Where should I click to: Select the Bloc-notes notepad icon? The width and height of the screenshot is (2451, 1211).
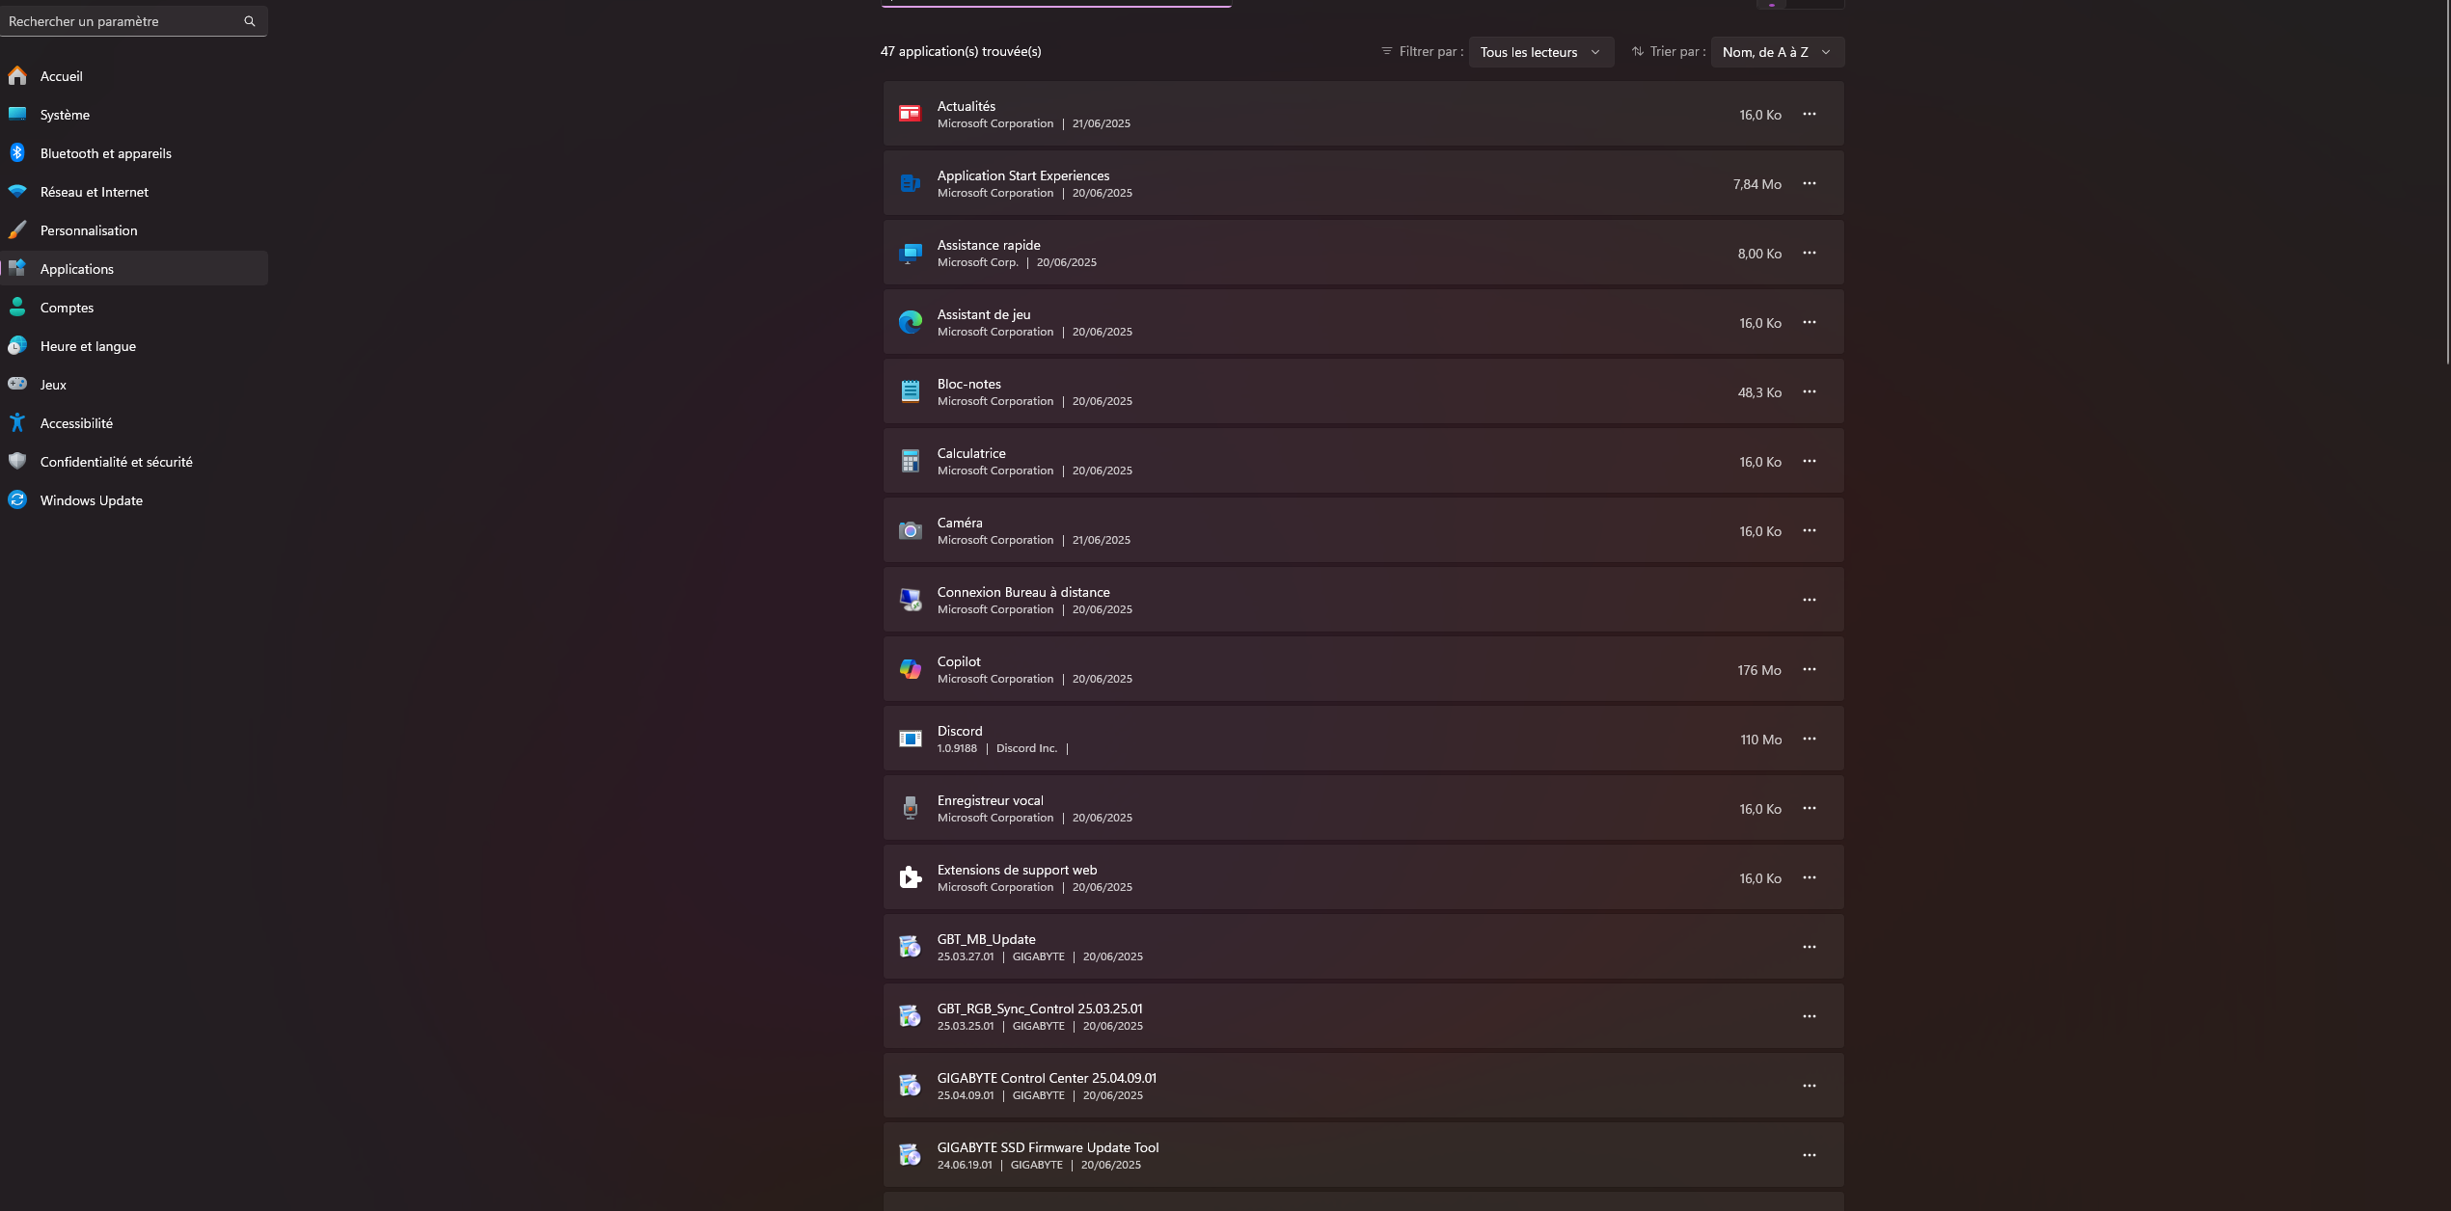coord(910,391)
